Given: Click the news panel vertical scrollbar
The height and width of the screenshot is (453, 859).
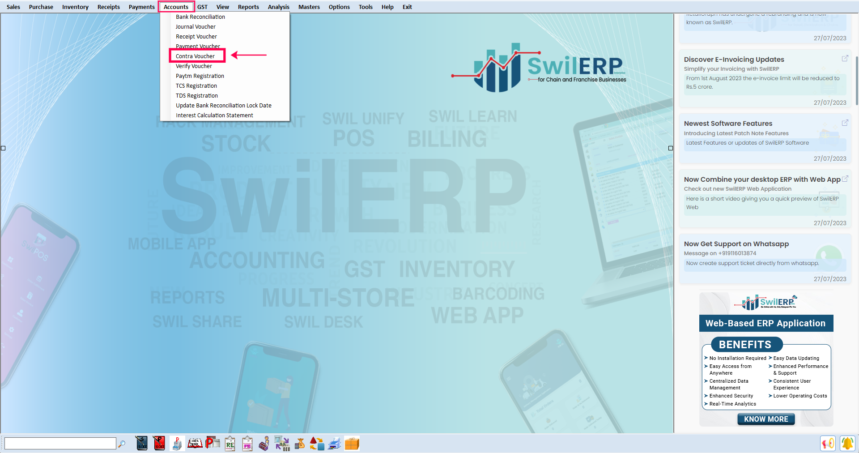Looking at the screenshot, I should coord(856,81).
